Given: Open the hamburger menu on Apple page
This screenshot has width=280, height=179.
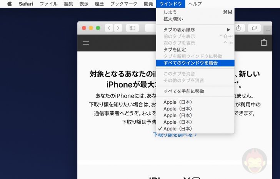Looking at the screenshot, I should 86,43.
